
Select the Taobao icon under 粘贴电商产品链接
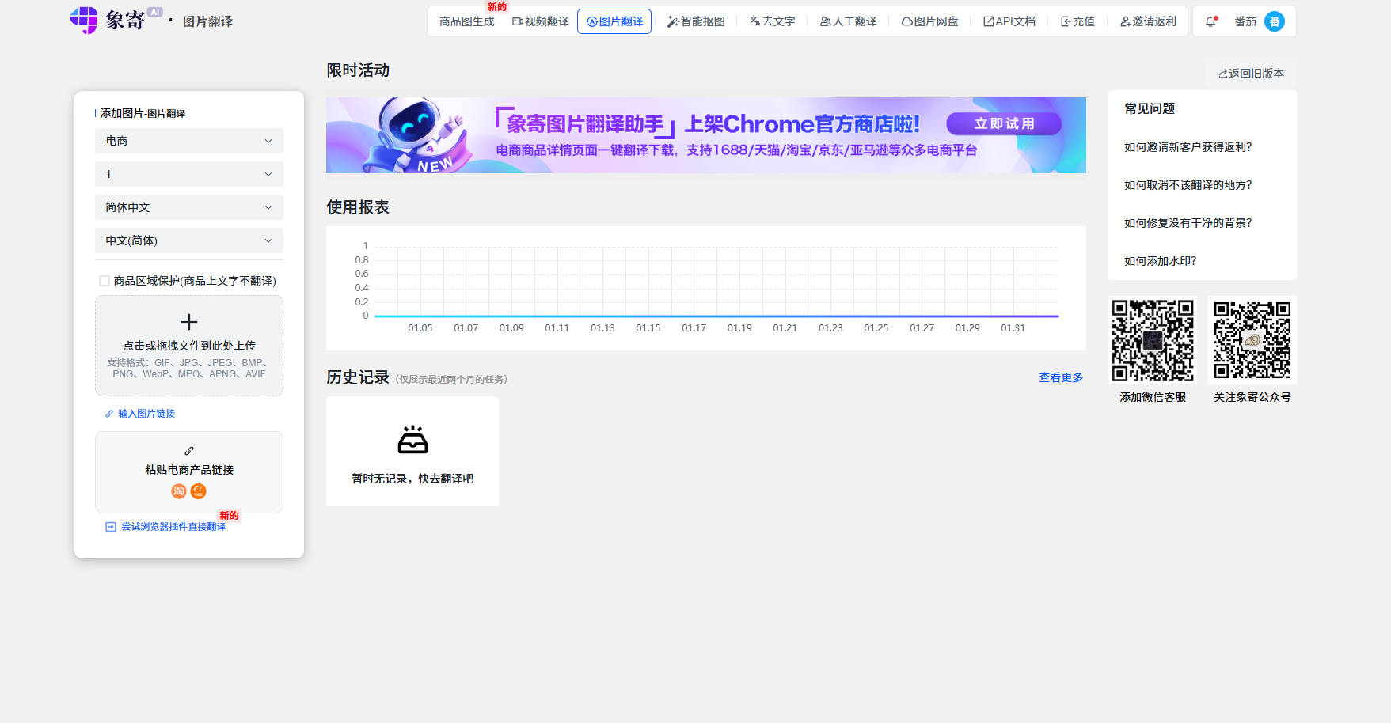pos(178,491)
